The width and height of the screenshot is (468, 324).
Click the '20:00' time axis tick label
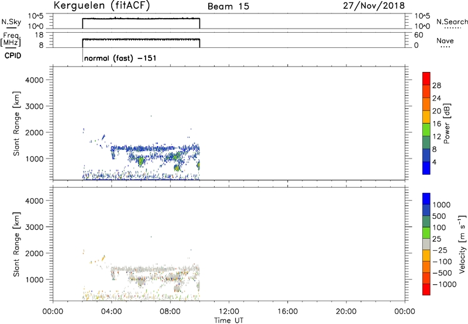pos(346,312)
